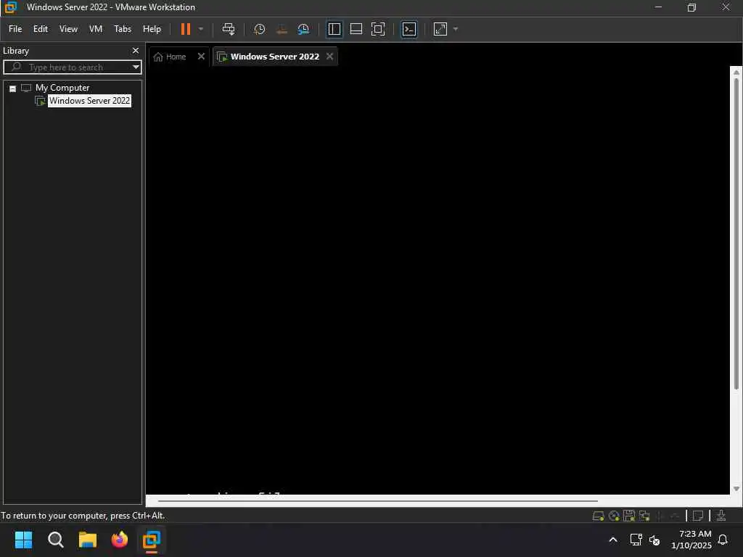743x557 pixels.
Task: Enter full screen mode icon
Action: coord(377,29)
